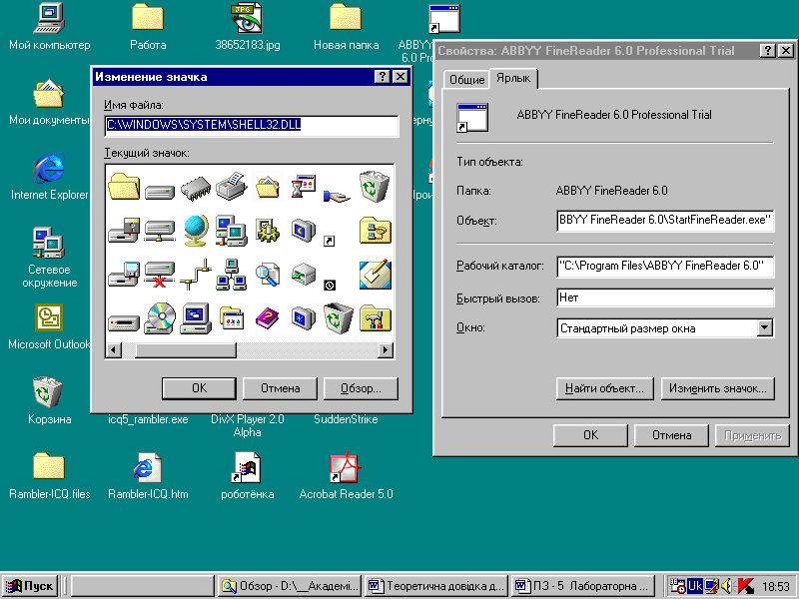The image size is (799, 599).
Task: Click the speaker volume tray icon
Action: (727, 586)
